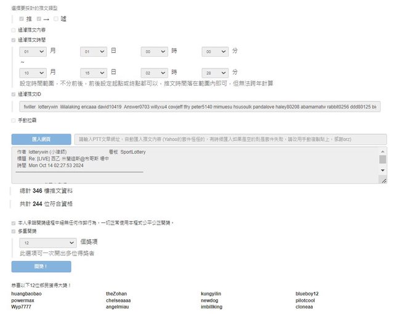
Task: Expand the start hour dropdown
Action: coord(154,52)
